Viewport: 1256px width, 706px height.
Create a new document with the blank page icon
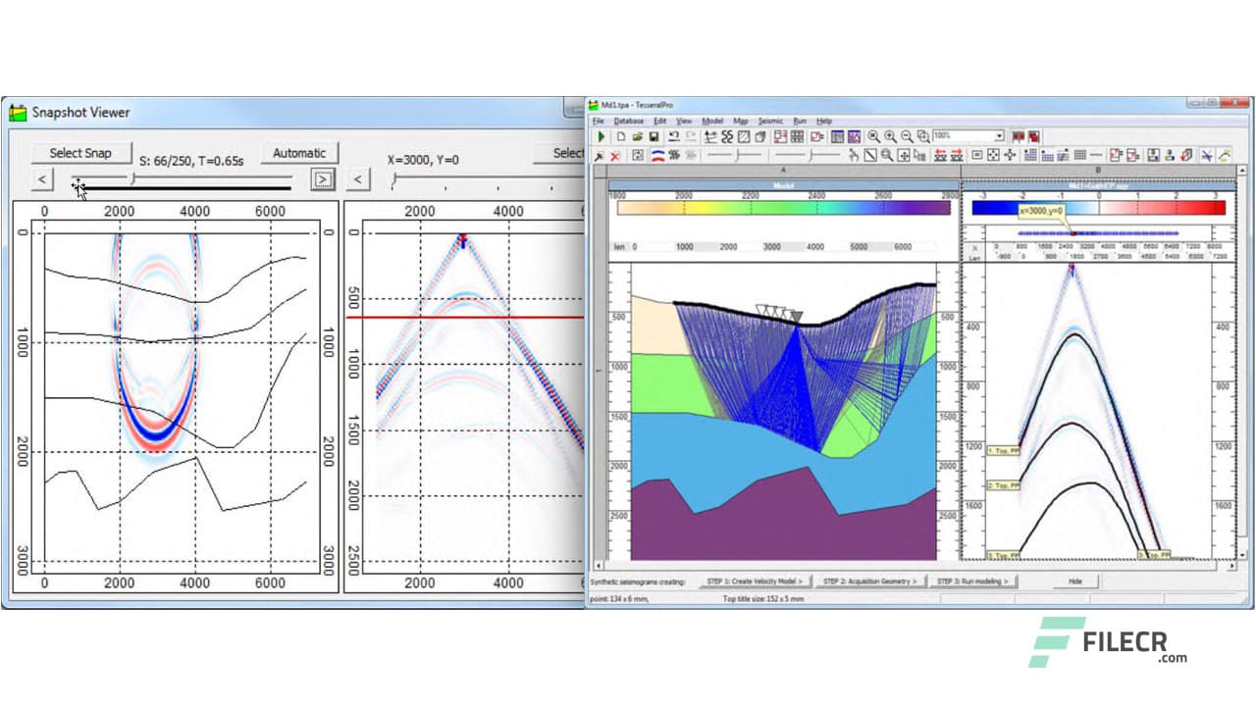[621, 137]
